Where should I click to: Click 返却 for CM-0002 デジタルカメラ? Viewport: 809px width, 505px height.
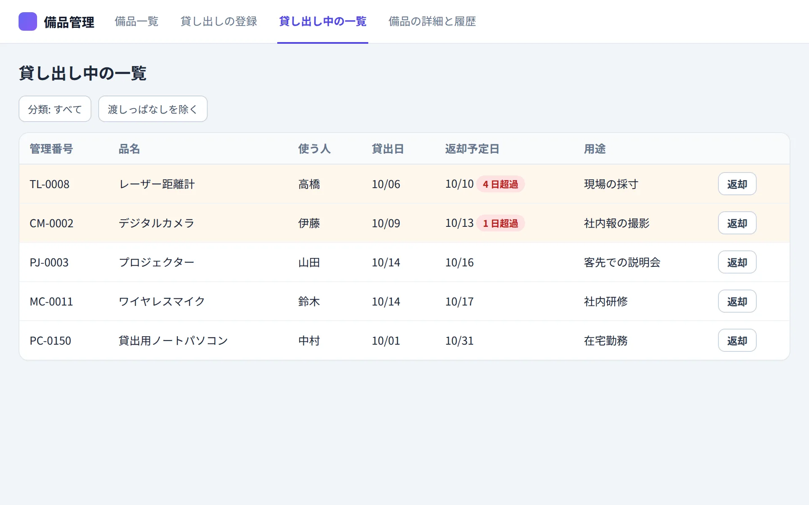tap(737, 223)
